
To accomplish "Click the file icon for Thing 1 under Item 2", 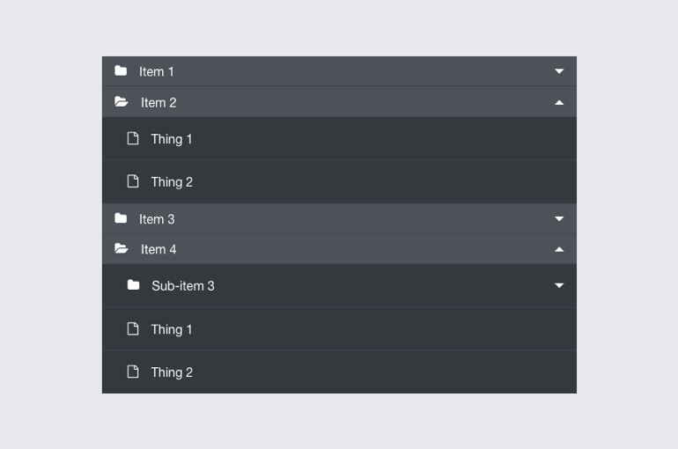I will pyautogui.click(x=133, y=138).
